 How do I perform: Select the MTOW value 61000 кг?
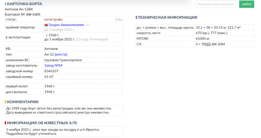pos(203,39)
